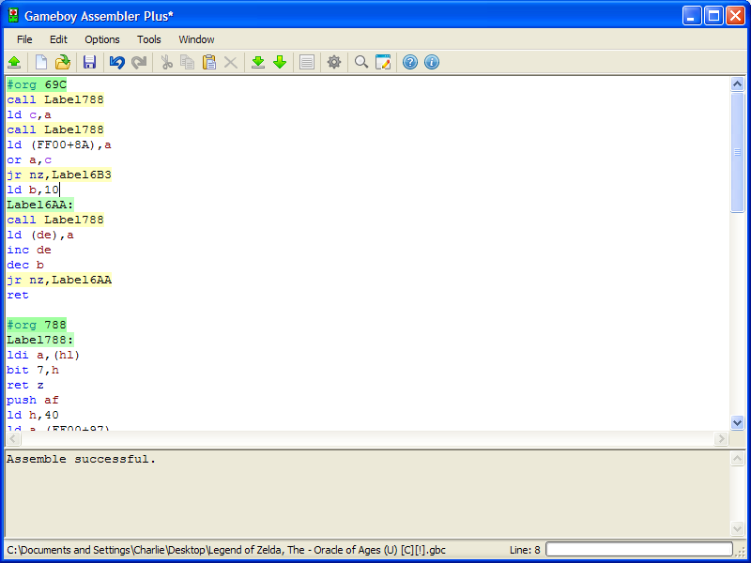This screenshot has width=751, height=563.
Task: Undo the last edit
Action: tap(116, 63)
